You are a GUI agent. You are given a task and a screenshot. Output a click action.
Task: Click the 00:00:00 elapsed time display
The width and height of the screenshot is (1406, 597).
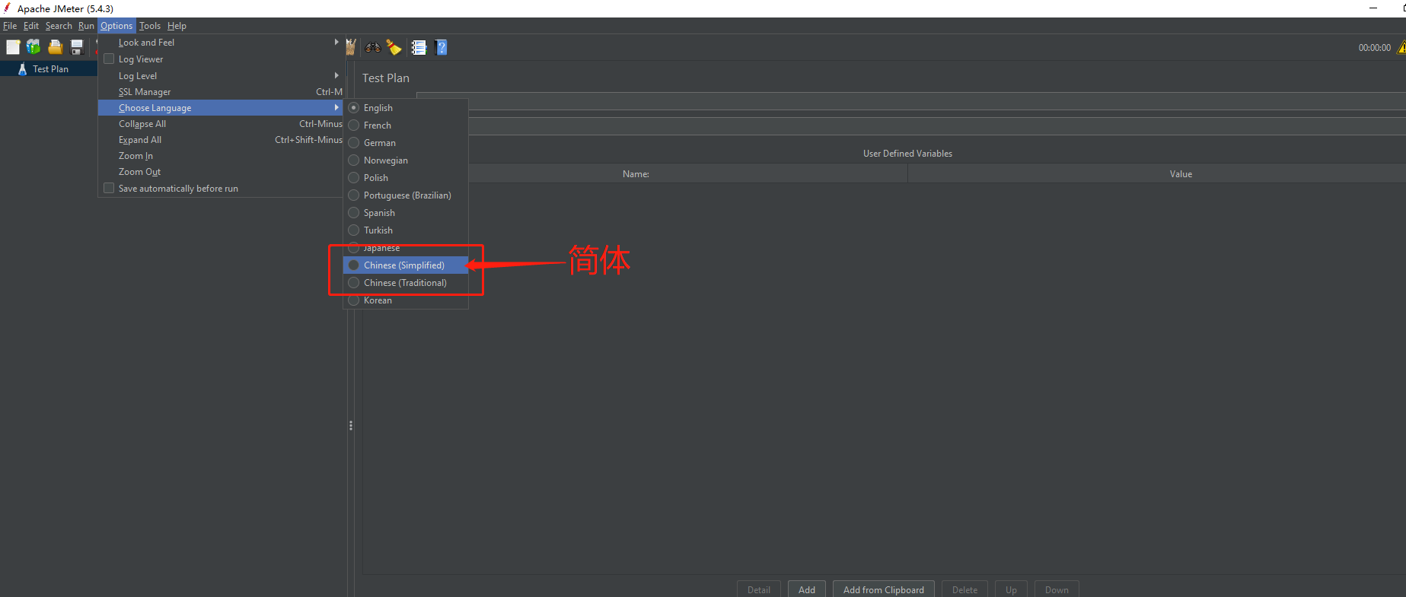(1374, 47)
